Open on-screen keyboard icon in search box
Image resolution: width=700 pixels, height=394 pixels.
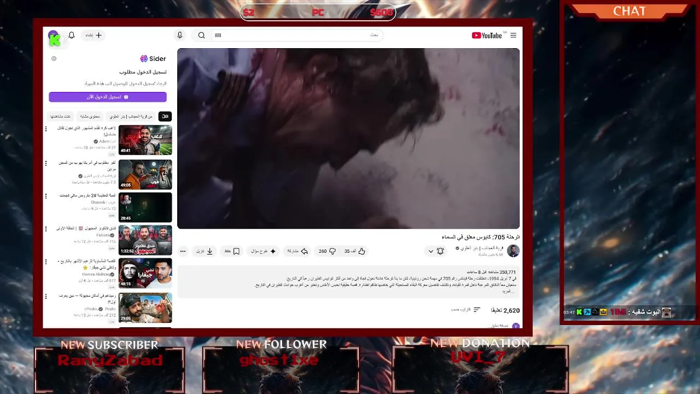(218, 35)
